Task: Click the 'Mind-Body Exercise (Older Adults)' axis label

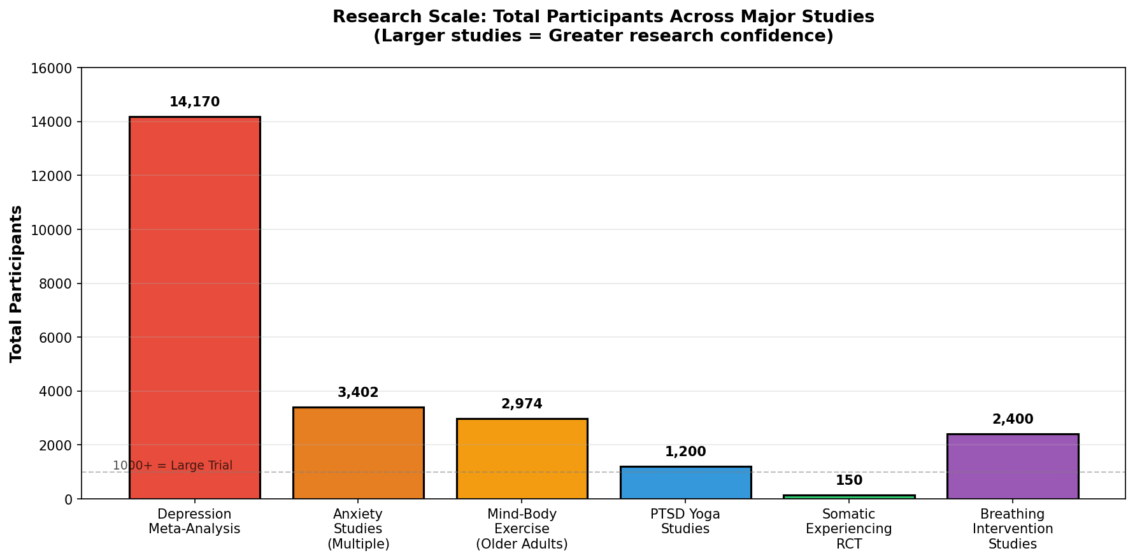Action: point(522,529)
